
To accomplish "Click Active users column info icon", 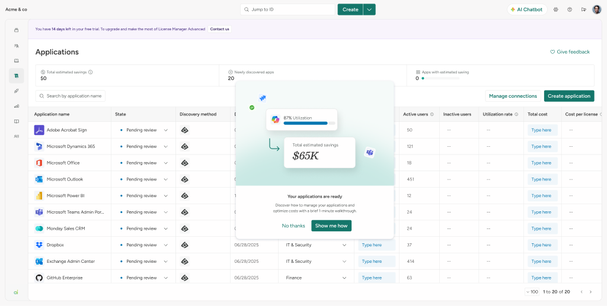I will [432, 114].
